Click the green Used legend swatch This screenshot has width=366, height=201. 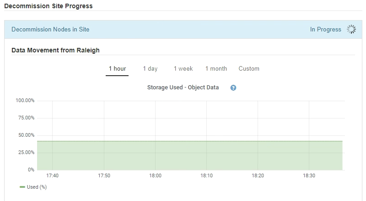pos(22,187)
